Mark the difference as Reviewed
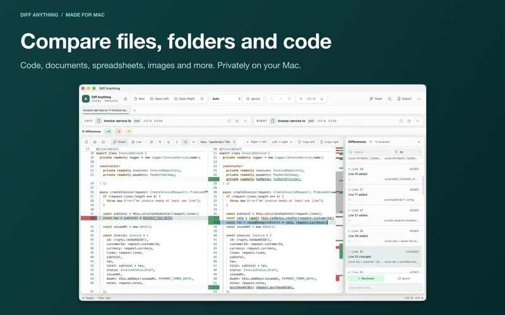Viewport: 505px width, 315px height. click(366, 278)
